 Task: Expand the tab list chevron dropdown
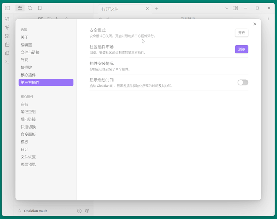[x=227, y=8]
